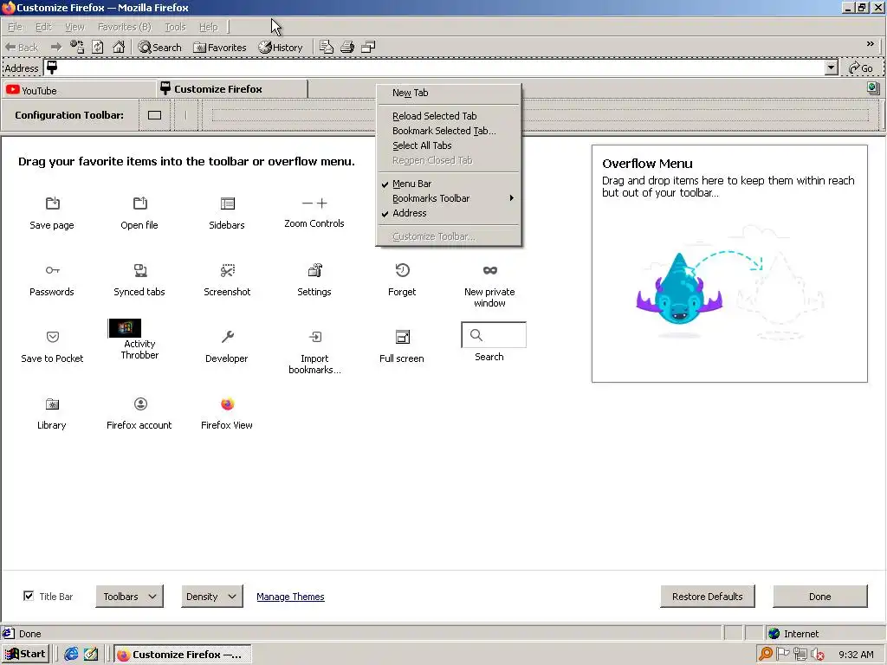
Task: Click the rectangle item in Configuration Toolbar
Action: click(154, 115)
